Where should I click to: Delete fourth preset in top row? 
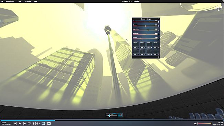coord(158,48)
